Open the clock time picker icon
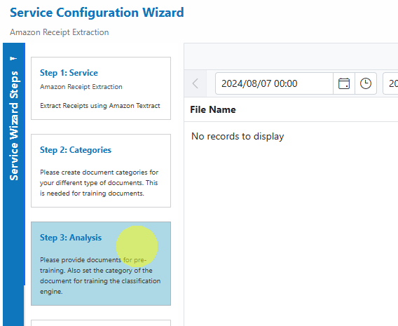Image resolution: width=398 pixels, height=326 pixels. (366, 83)
